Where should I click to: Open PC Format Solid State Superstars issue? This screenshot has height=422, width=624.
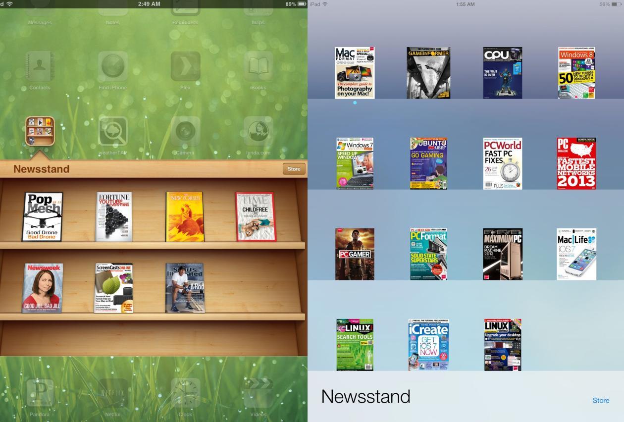click(x=428, y=254)
